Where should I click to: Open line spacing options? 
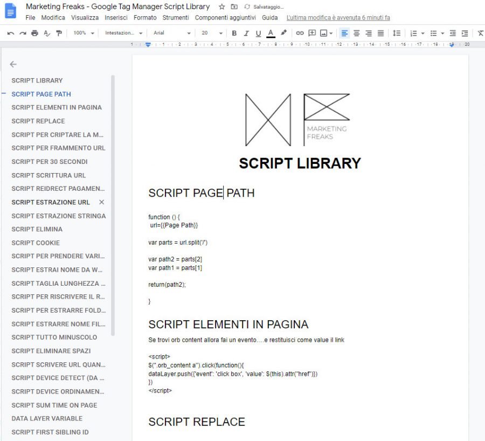click(x=397, y=33)
